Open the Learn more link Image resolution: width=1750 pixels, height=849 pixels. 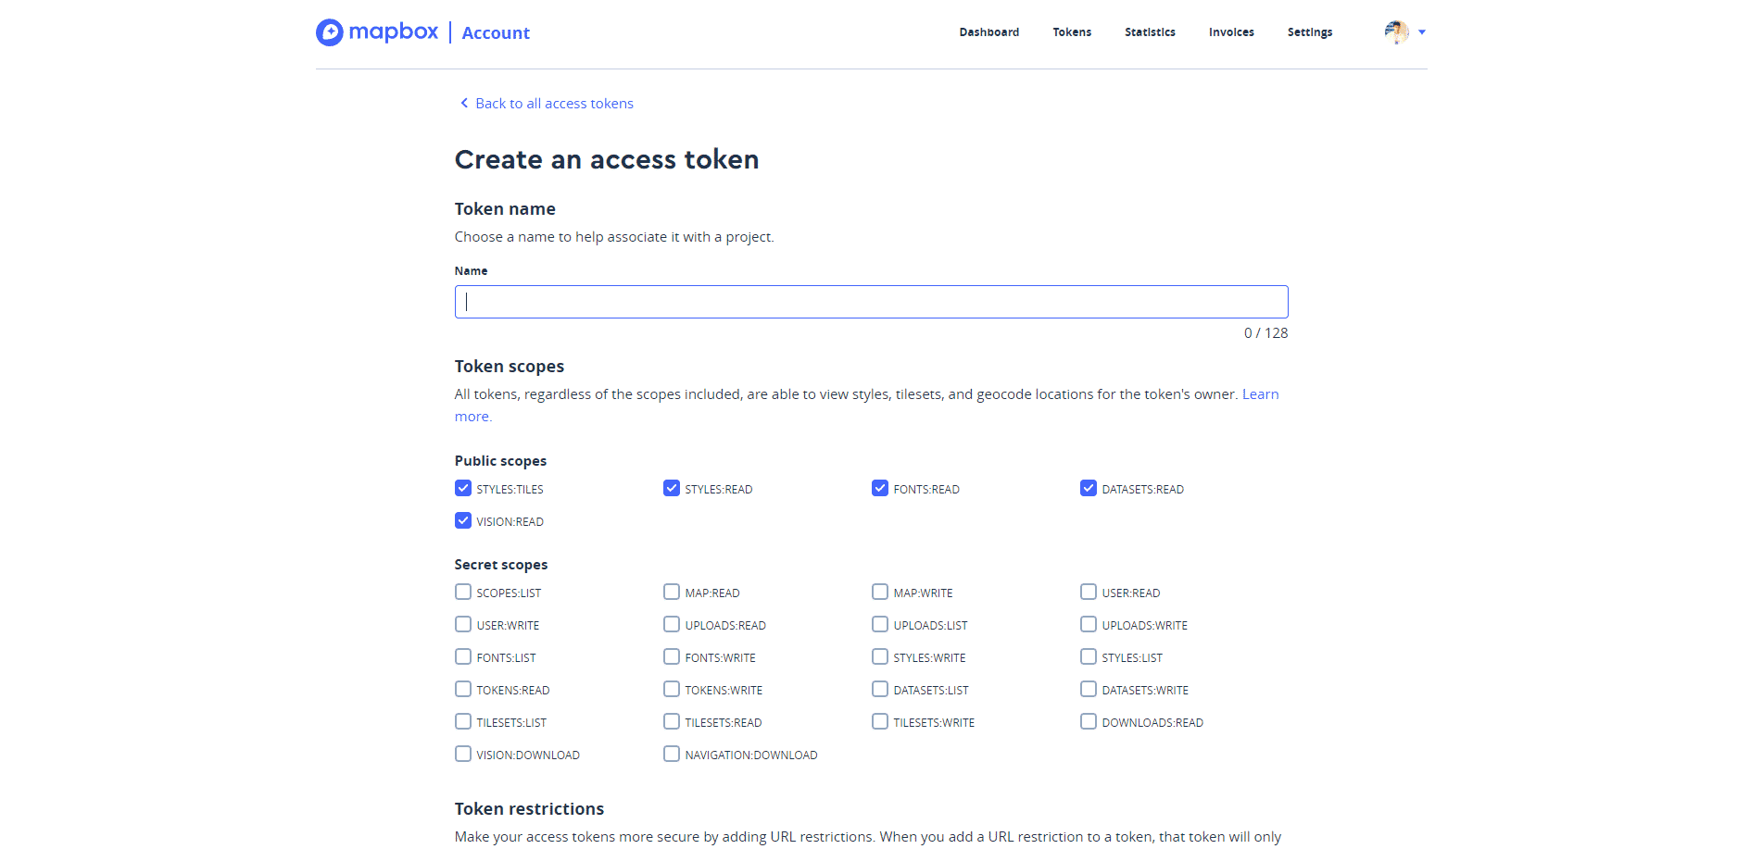[x=1260, y=394]
